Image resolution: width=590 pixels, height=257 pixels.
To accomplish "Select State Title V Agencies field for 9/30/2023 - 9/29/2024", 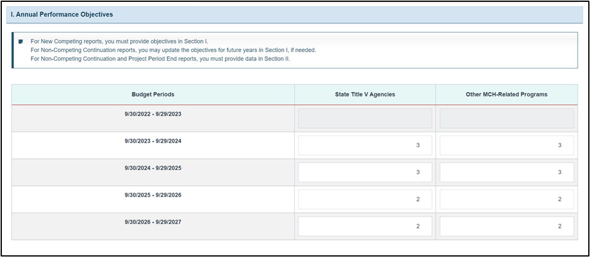I will pyautogui.click(x=365, y=145).
